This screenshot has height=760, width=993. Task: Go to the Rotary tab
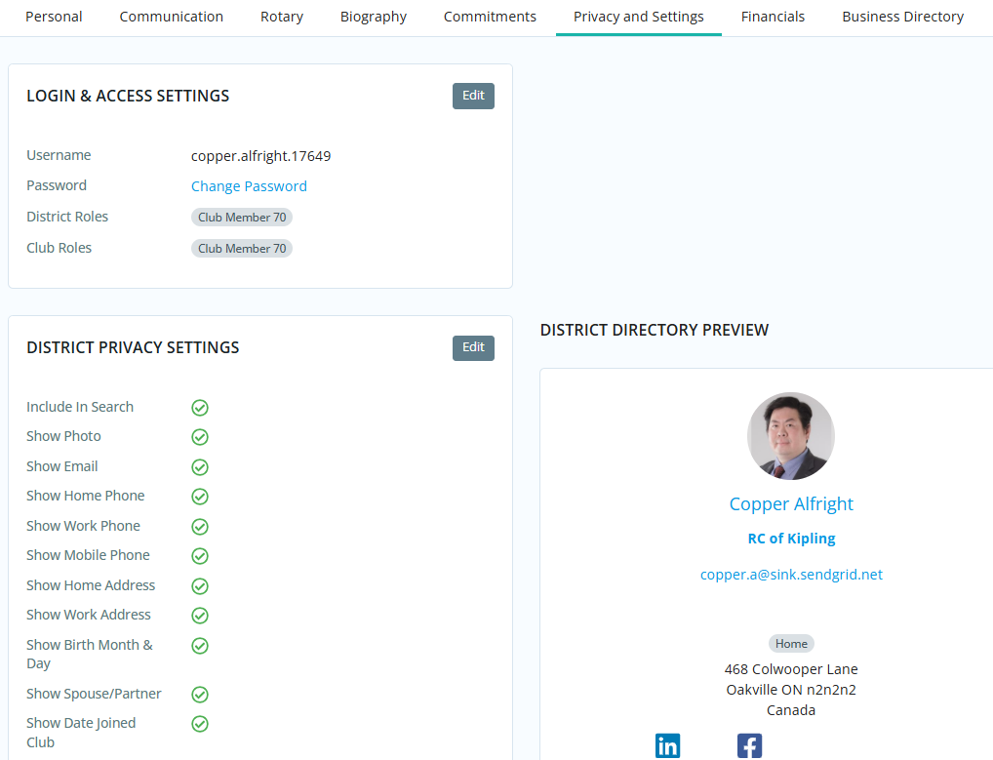click(282, 18)
